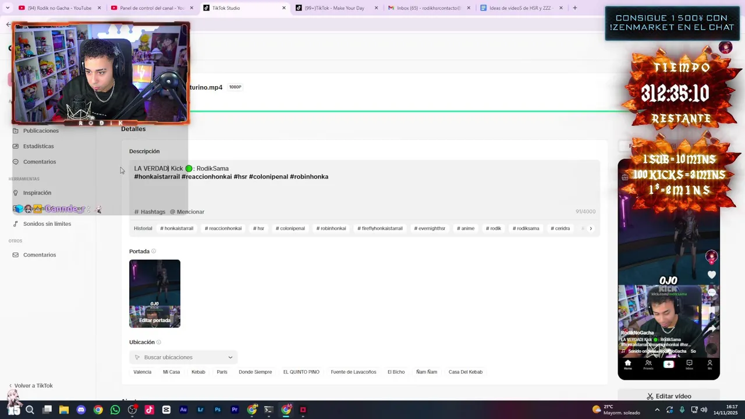
Task: Click the volume speaker tray icon
Action: point(704,410)
